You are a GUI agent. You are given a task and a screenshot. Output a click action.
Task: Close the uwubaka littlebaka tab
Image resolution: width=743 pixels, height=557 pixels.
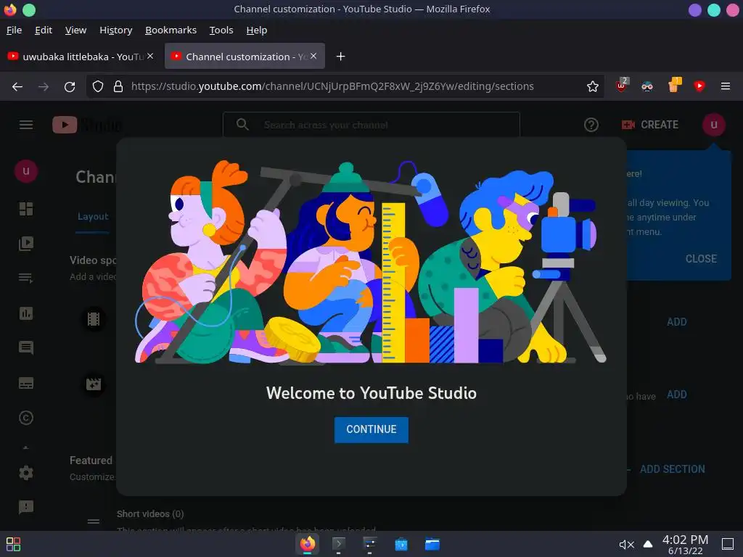(150, 56)
